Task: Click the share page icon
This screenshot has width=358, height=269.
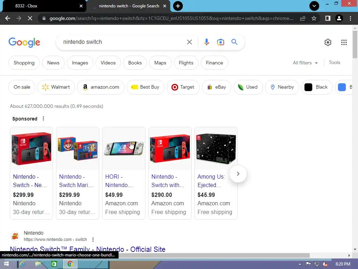Action: (x=303, y=18)
